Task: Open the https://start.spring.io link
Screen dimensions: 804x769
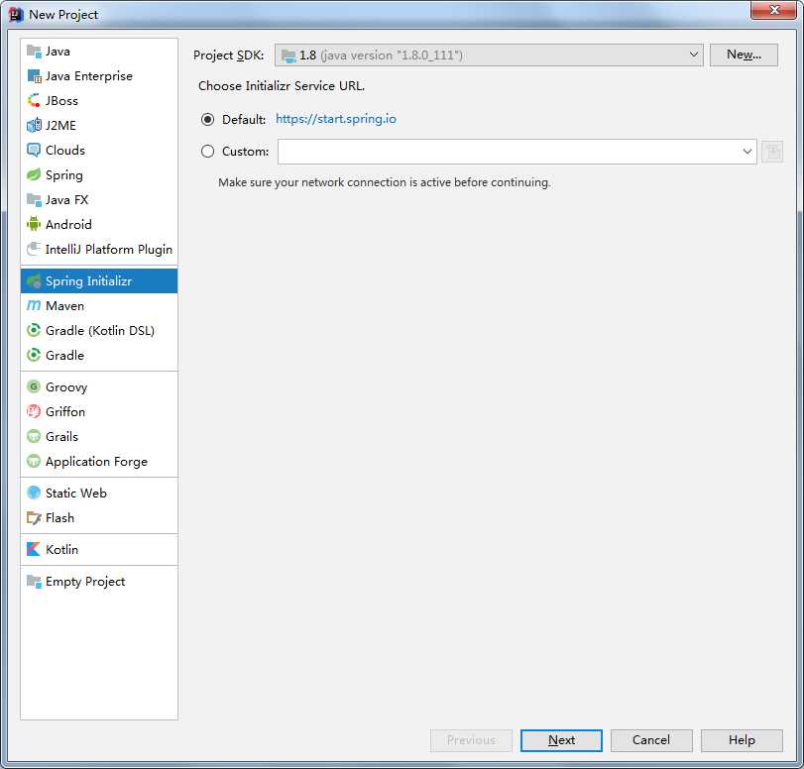Action: (x=336, y=119)
